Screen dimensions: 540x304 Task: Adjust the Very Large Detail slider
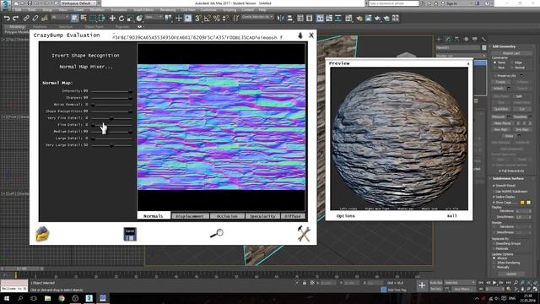coord(111,145)
